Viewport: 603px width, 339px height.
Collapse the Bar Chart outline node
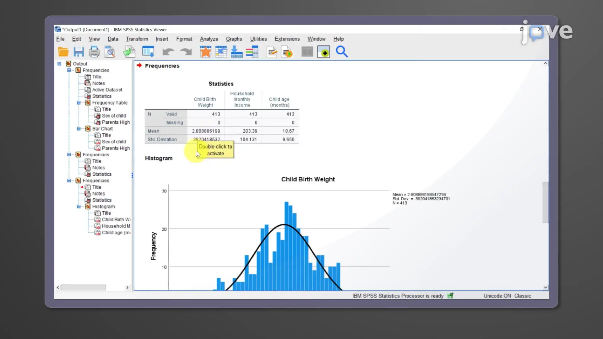(79, 129)
